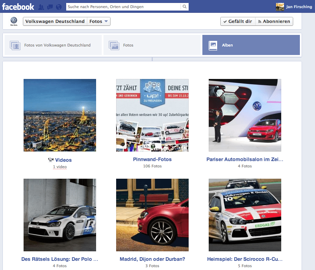This screenshot has width=315, height=270.
Task: Click the Fotos tab picture icon
Action: (114, 45)
